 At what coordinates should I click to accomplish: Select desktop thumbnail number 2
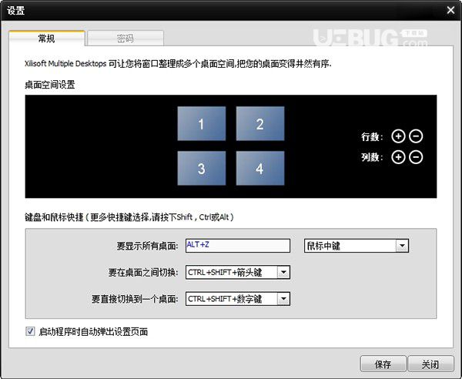[260, 123]
